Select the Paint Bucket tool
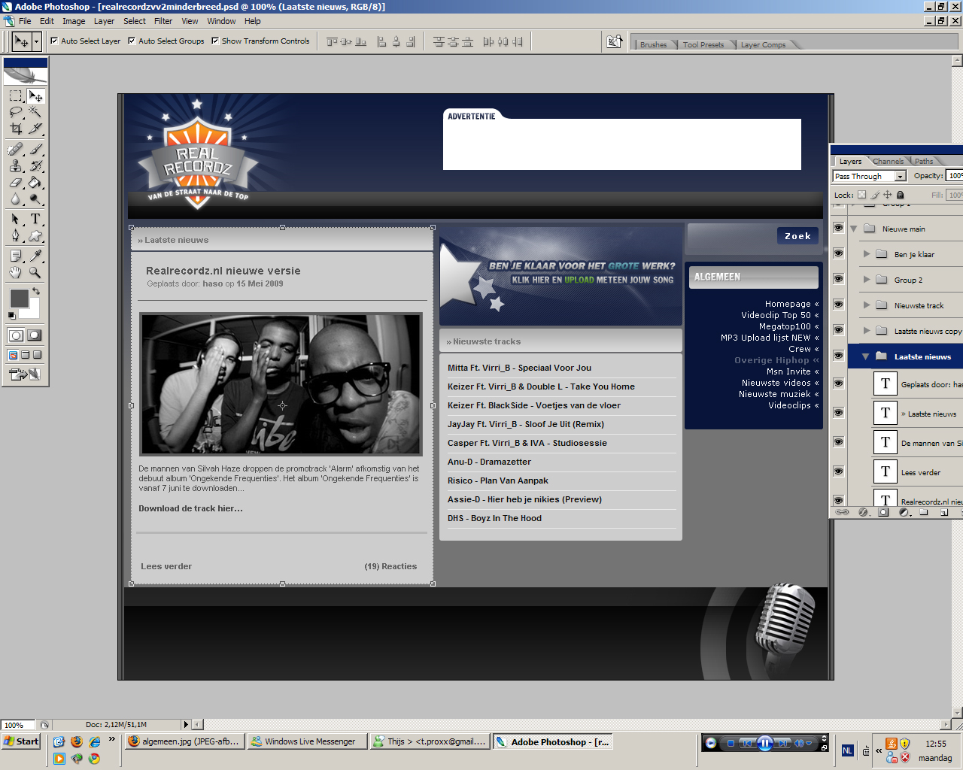 click(x=35, y=182)
